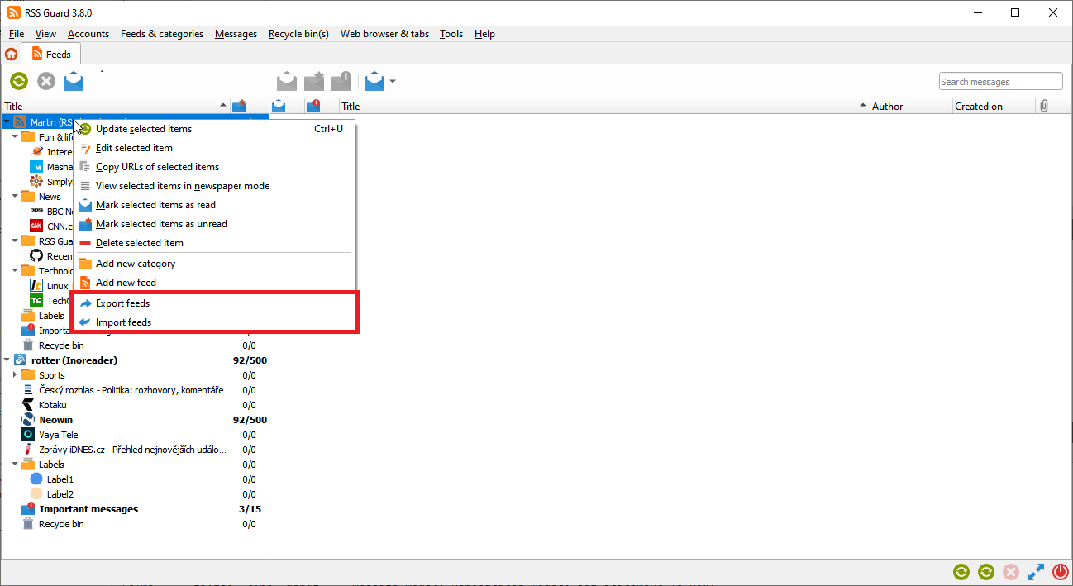This screenshot has height=586, width=1073.
Task: Click the gray stop update toolbar icon
Action: coord(46,81)
